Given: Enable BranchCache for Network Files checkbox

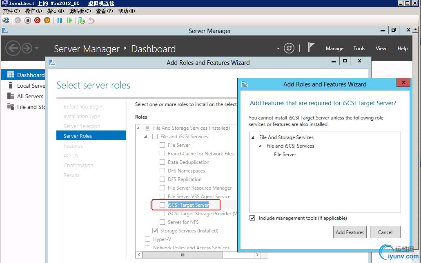Looking at the screenshot, I should click(162, 154).
